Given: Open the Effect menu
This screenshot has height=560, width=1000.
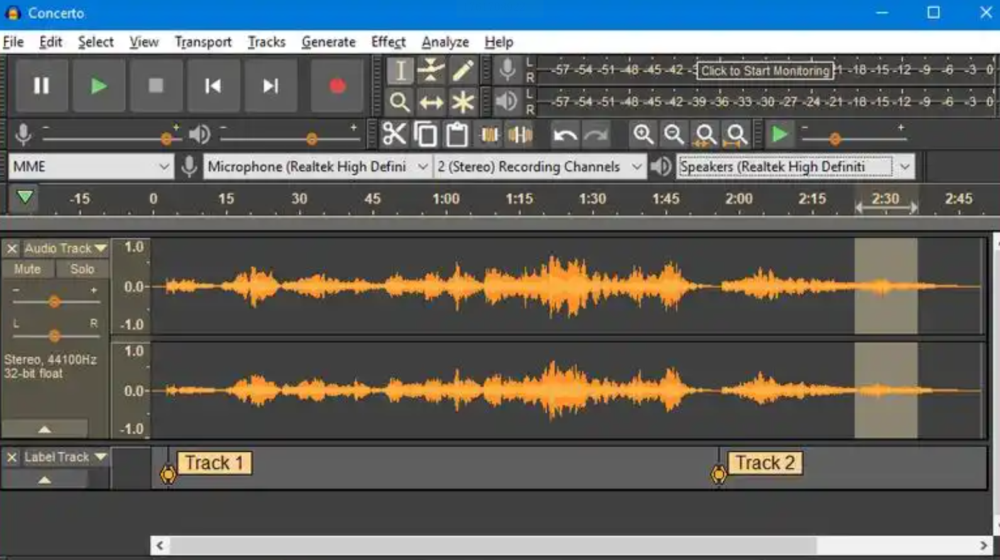Looking at the screenshot, I should coord(388,42).
